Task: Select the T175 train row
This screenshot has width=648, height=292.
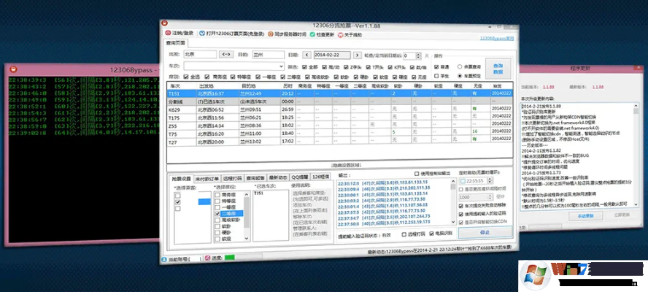Action: (x=340, y=118)
